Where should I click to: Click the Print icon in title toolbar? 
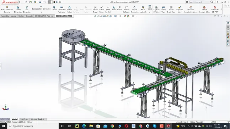click(x=40, y=2)
